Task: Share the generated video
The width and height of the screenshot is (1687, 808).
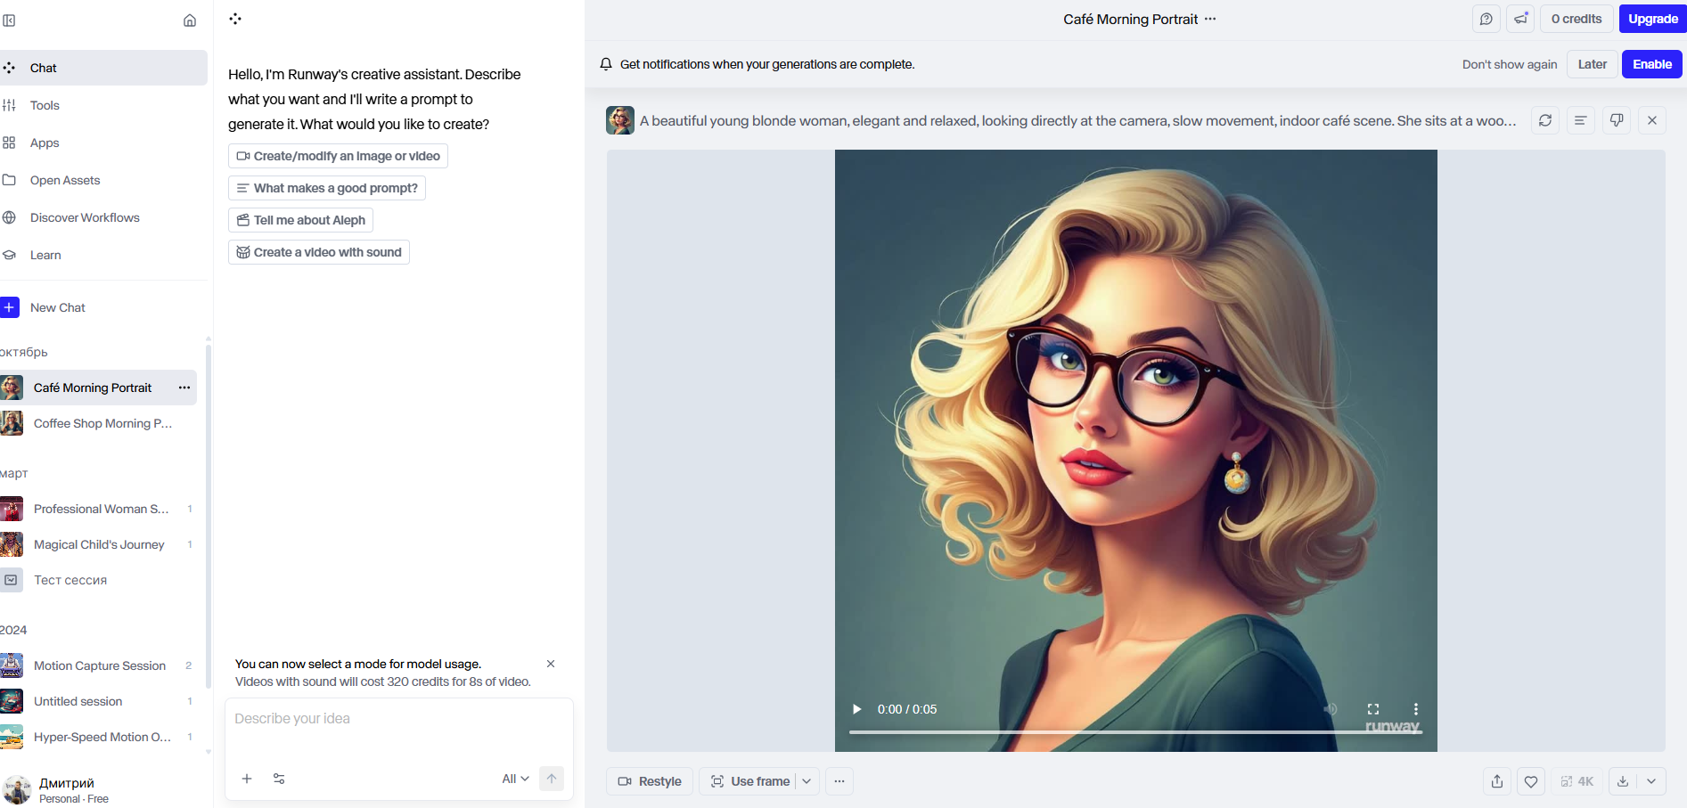Action: coord(1497,781)
